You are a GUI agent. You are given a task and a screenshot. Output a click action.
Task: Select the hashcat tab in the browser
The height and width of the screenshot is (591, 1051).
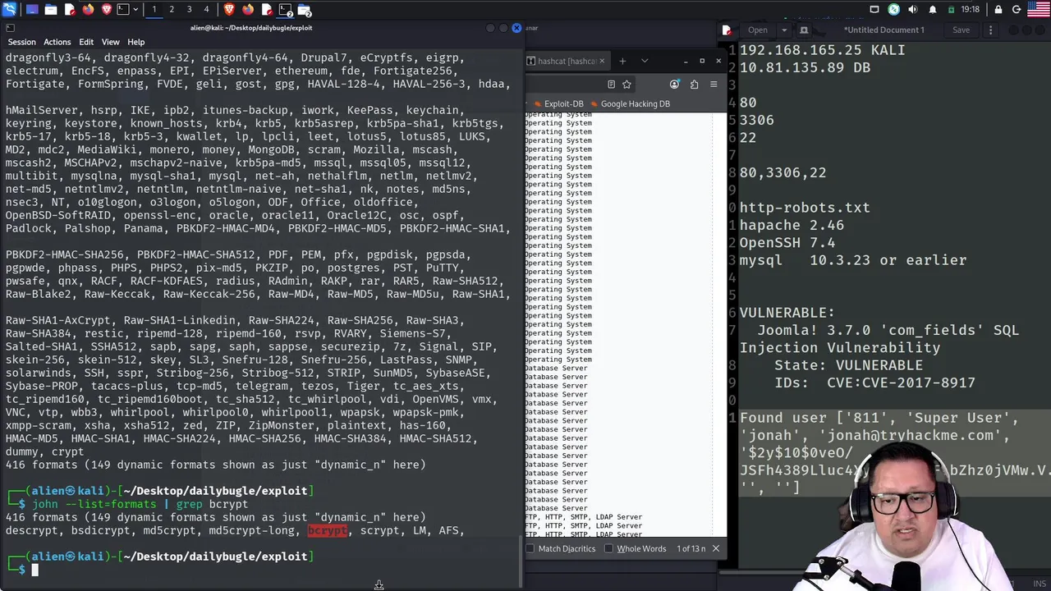click(567, 61)
